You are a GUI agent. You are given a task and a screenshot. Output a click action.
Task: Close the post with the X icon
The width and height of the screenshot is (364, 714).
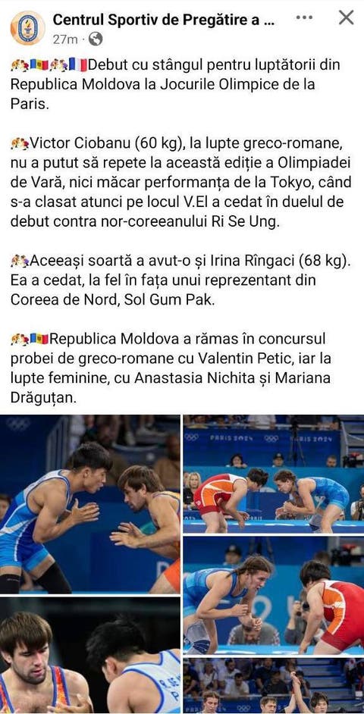click(347, 17)
